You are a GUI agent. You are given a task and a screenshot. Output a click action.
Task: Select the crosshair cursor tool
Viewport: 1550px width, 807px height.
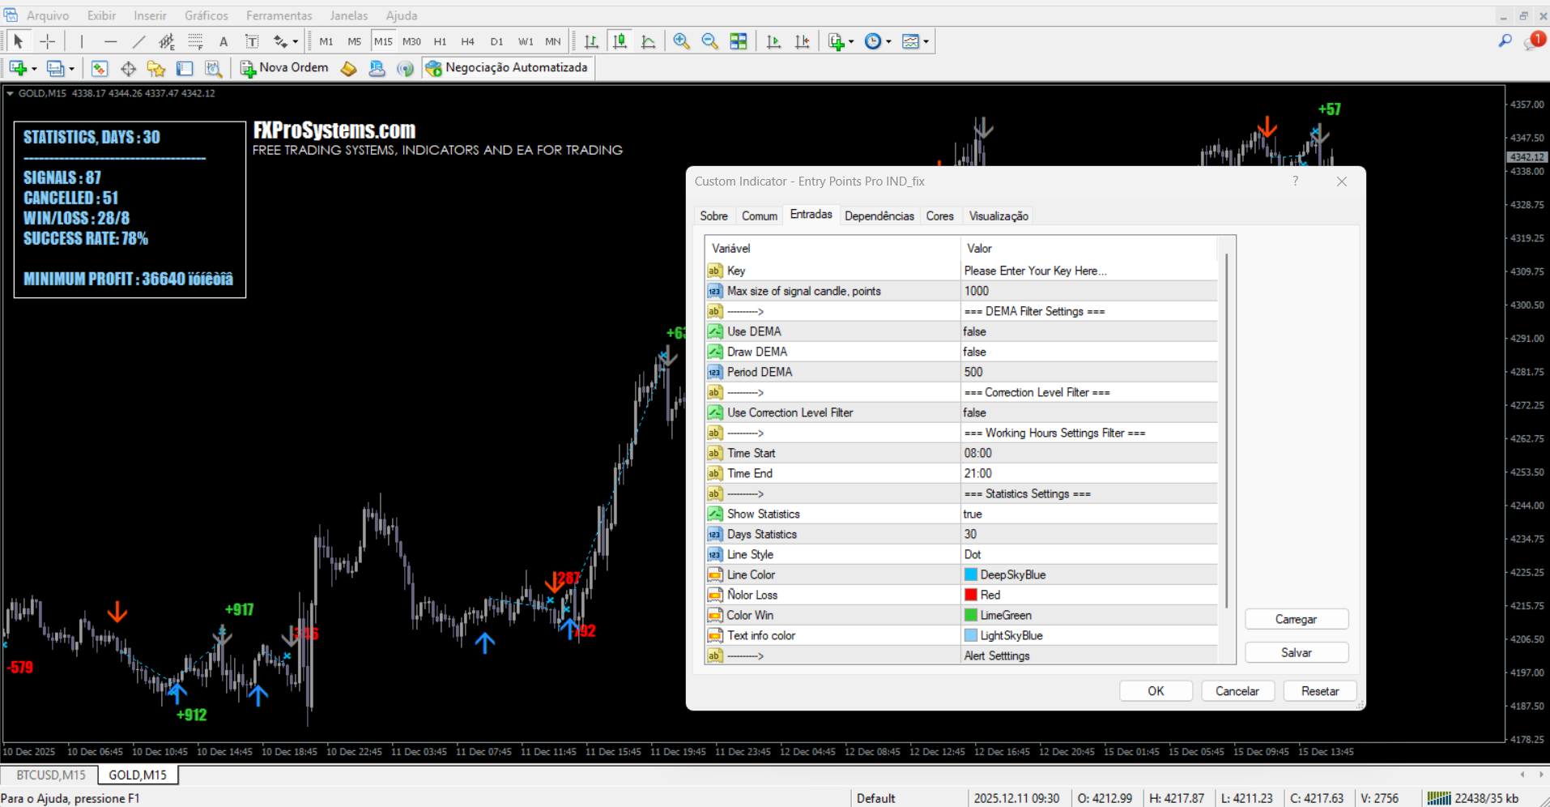48,41
